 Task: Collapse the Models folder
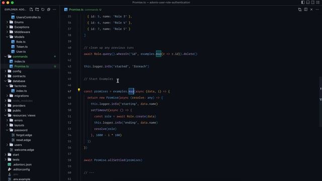[7, 37]
